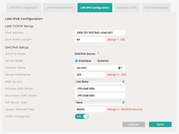The height and width of the screenshot is (134, 179).
Task: Open the VLAN Membership tab
Action: [x=156, y=8]
